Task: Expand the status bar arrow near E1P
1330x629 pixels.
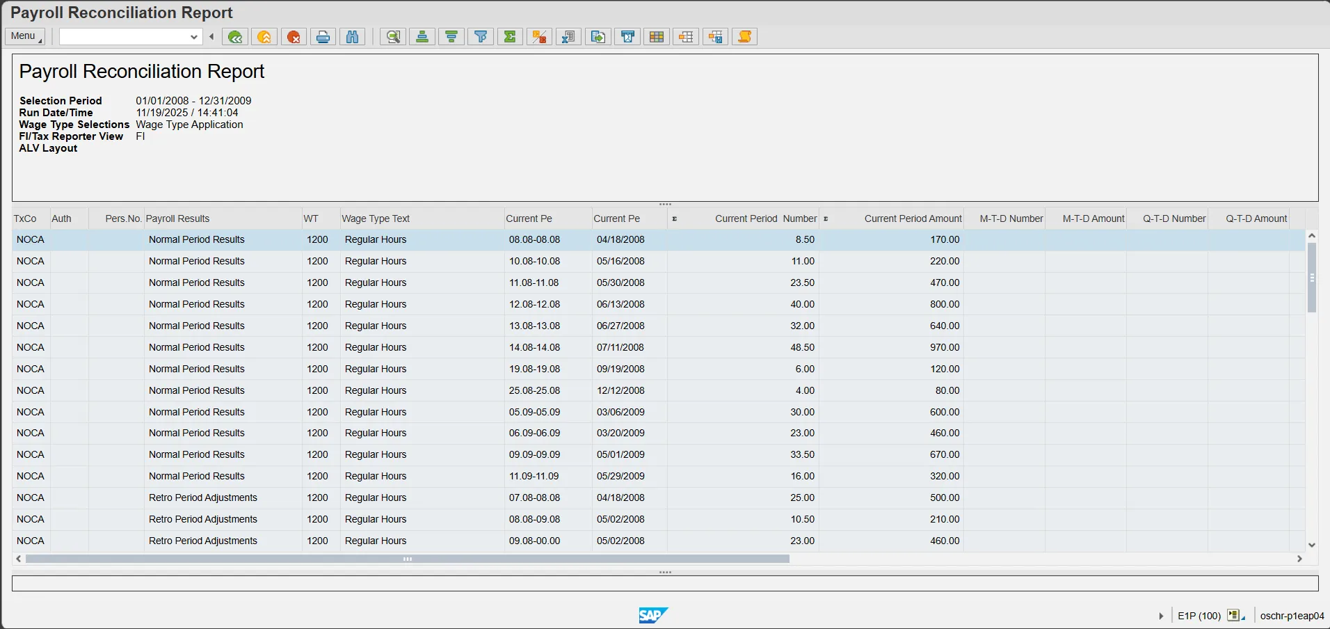Action: pyautogui.click(x=1161, y=616)
